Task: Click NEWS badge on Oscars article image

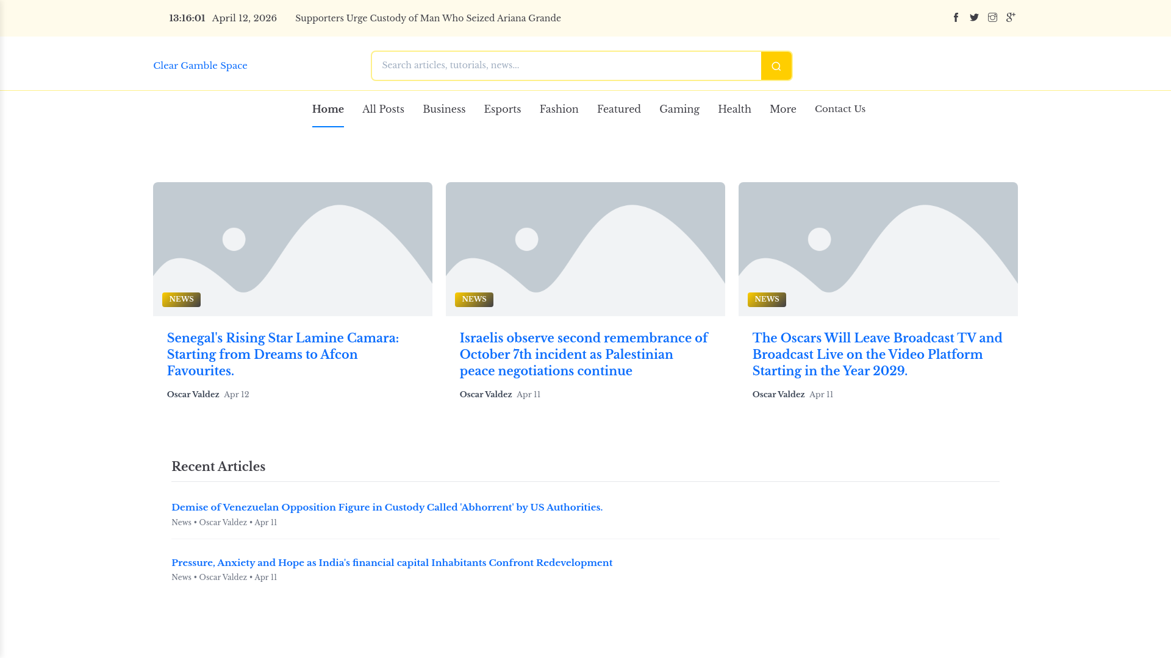Action: pos(767,299)
